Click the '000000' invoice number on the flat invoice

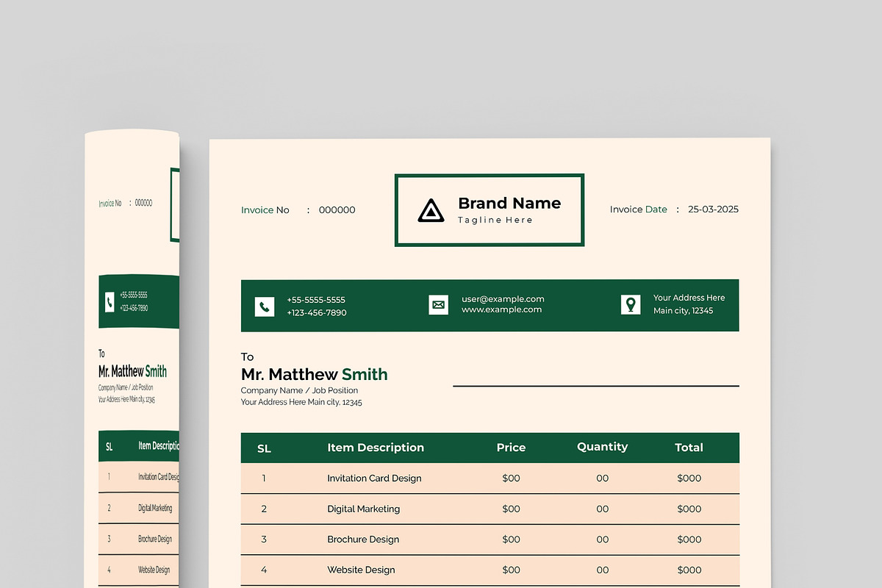coord(337,210)
